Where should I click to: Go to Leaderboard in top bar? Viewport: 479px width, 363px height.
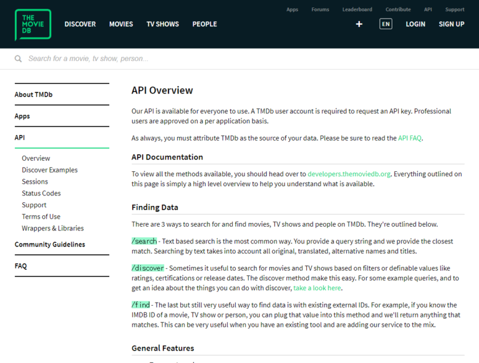click(357, 9)
